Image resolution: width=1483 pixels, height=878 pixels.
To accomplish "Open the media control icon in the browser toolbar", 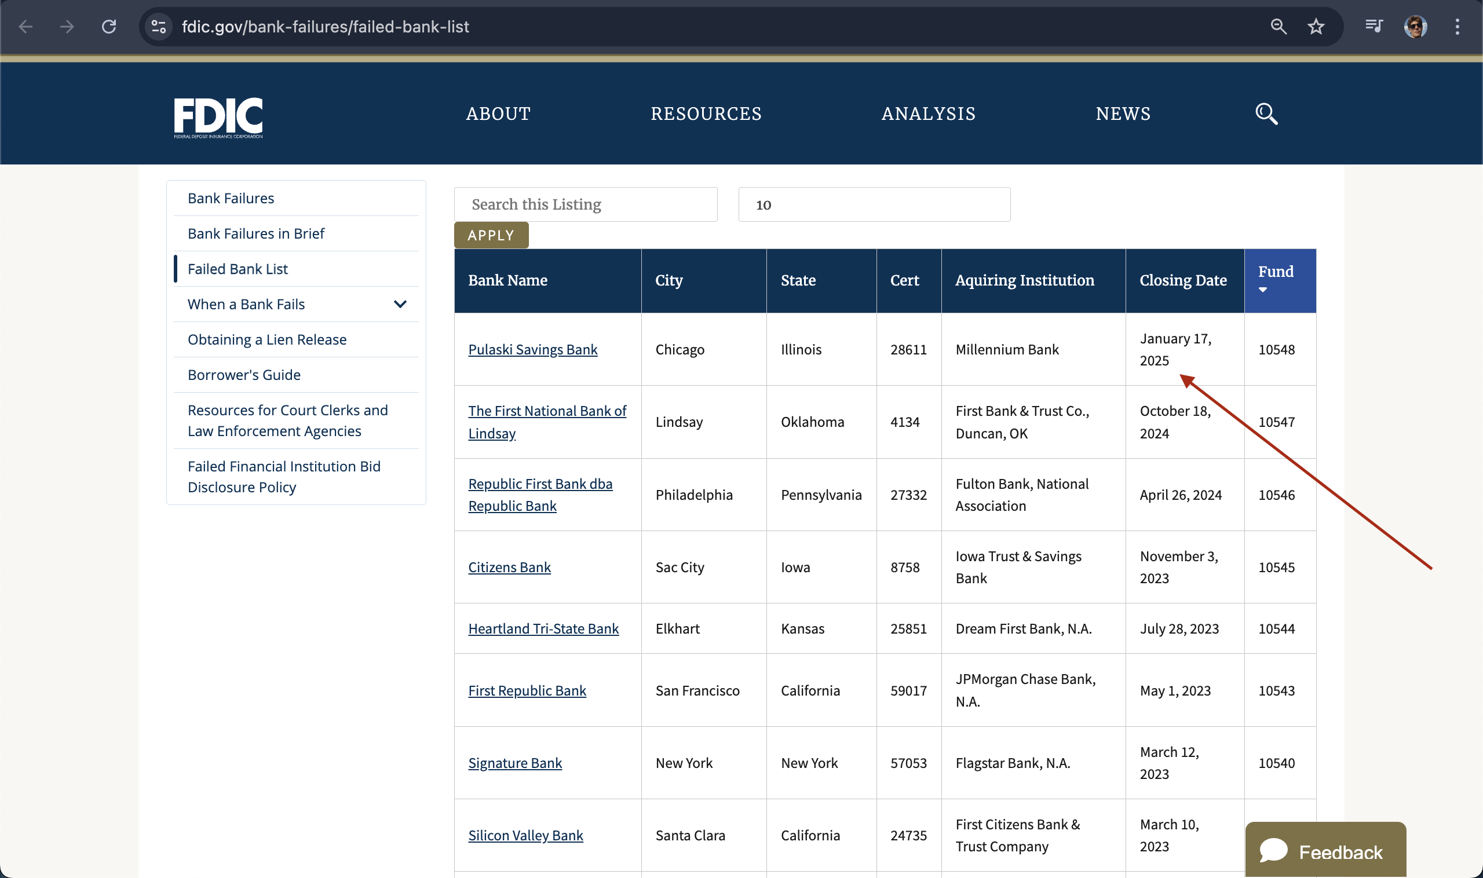I will pos(1374,27).
